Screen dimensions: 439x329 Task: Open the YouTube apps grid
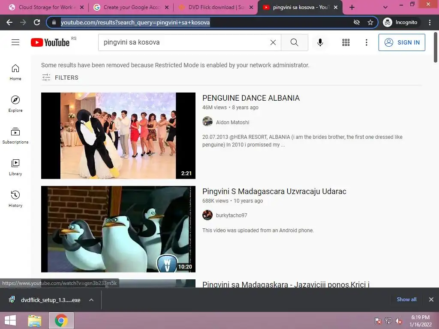(x=346, y=42)
